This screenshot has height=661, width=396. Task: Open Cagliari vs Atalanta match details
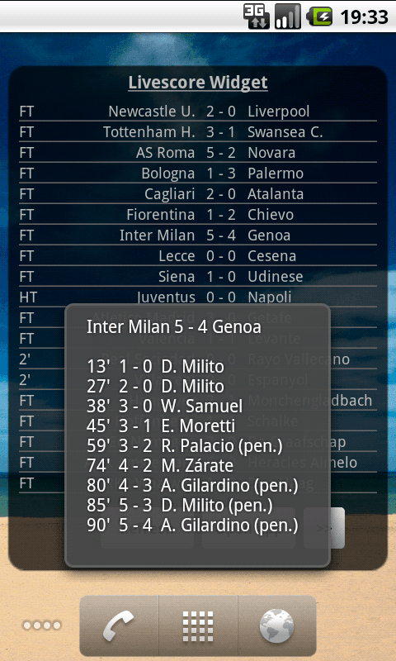[198, 194]
